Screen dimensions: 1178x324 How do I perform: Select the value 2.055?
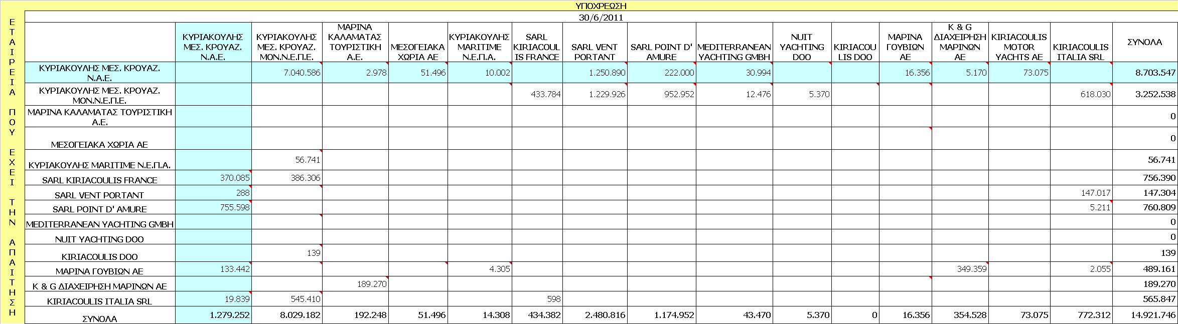pyautogui.click(x=1081, y=269)
